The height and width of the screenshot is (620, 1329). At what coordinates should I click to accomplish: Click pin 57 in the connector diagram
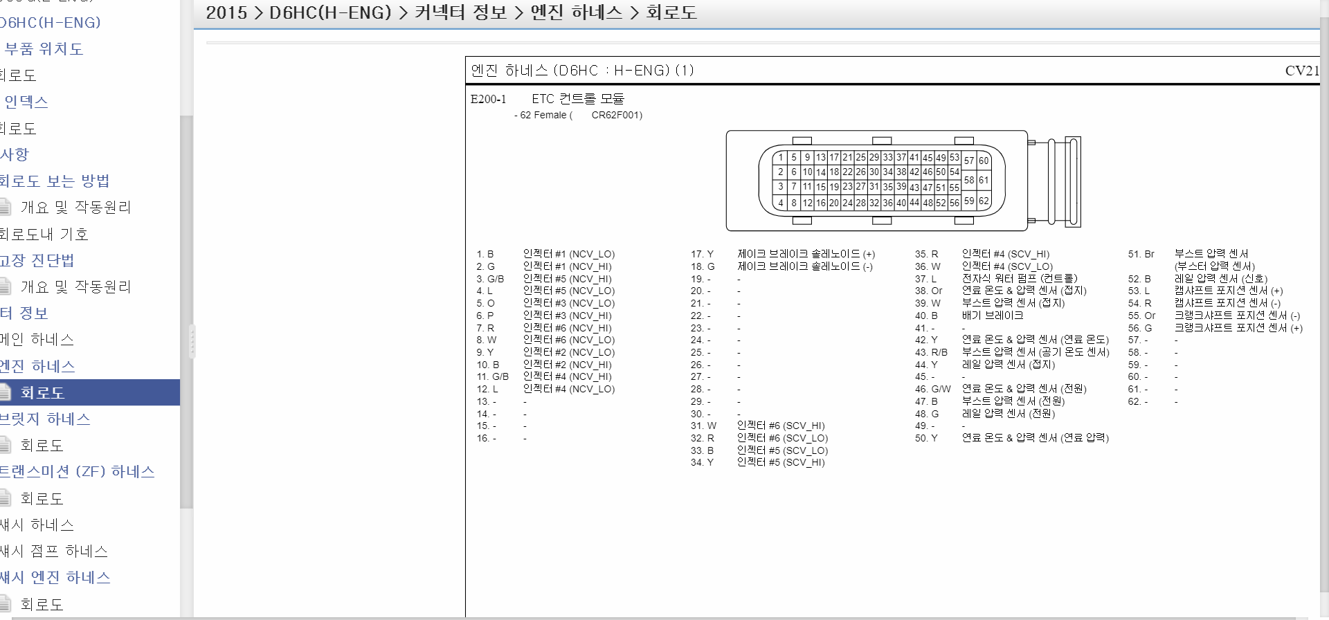click(x=968, y=161)
